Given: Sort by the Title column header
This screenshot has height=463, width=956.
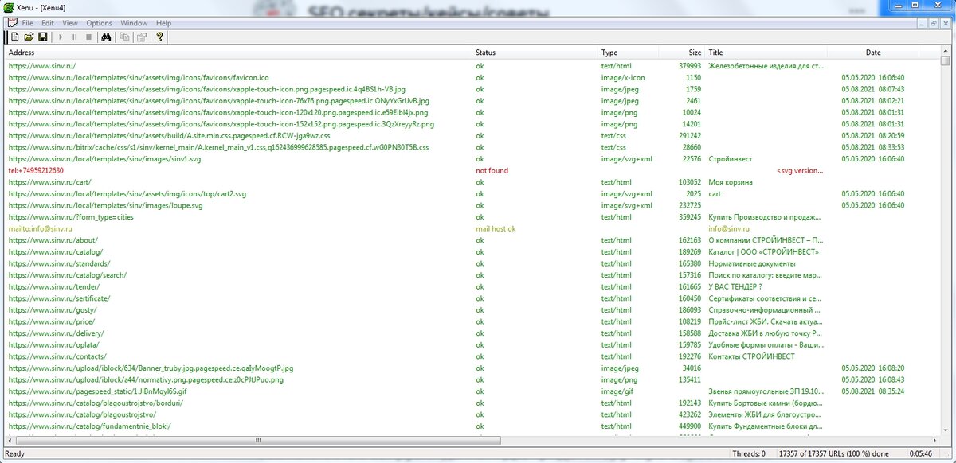Looking at the screenshot, I should pyautogui.click(x=766, y=53).
